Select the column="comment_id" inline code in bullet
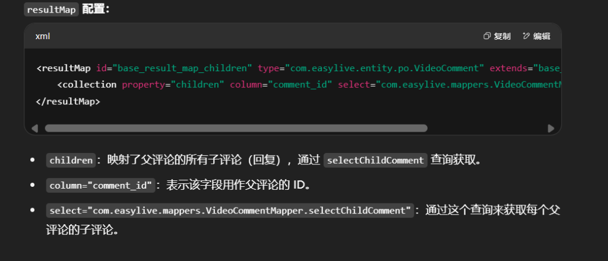 (100, 185)
